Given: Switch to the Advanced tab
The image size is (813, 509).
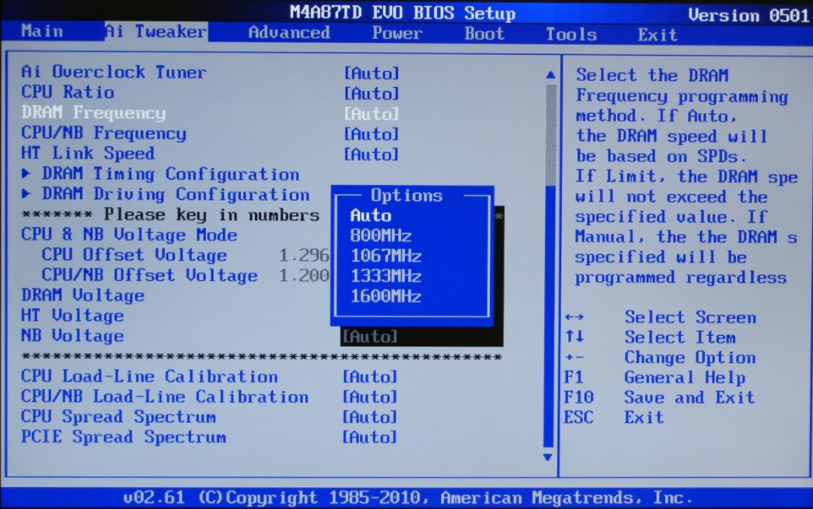Looking at the screenshot, I should [289, 33].
